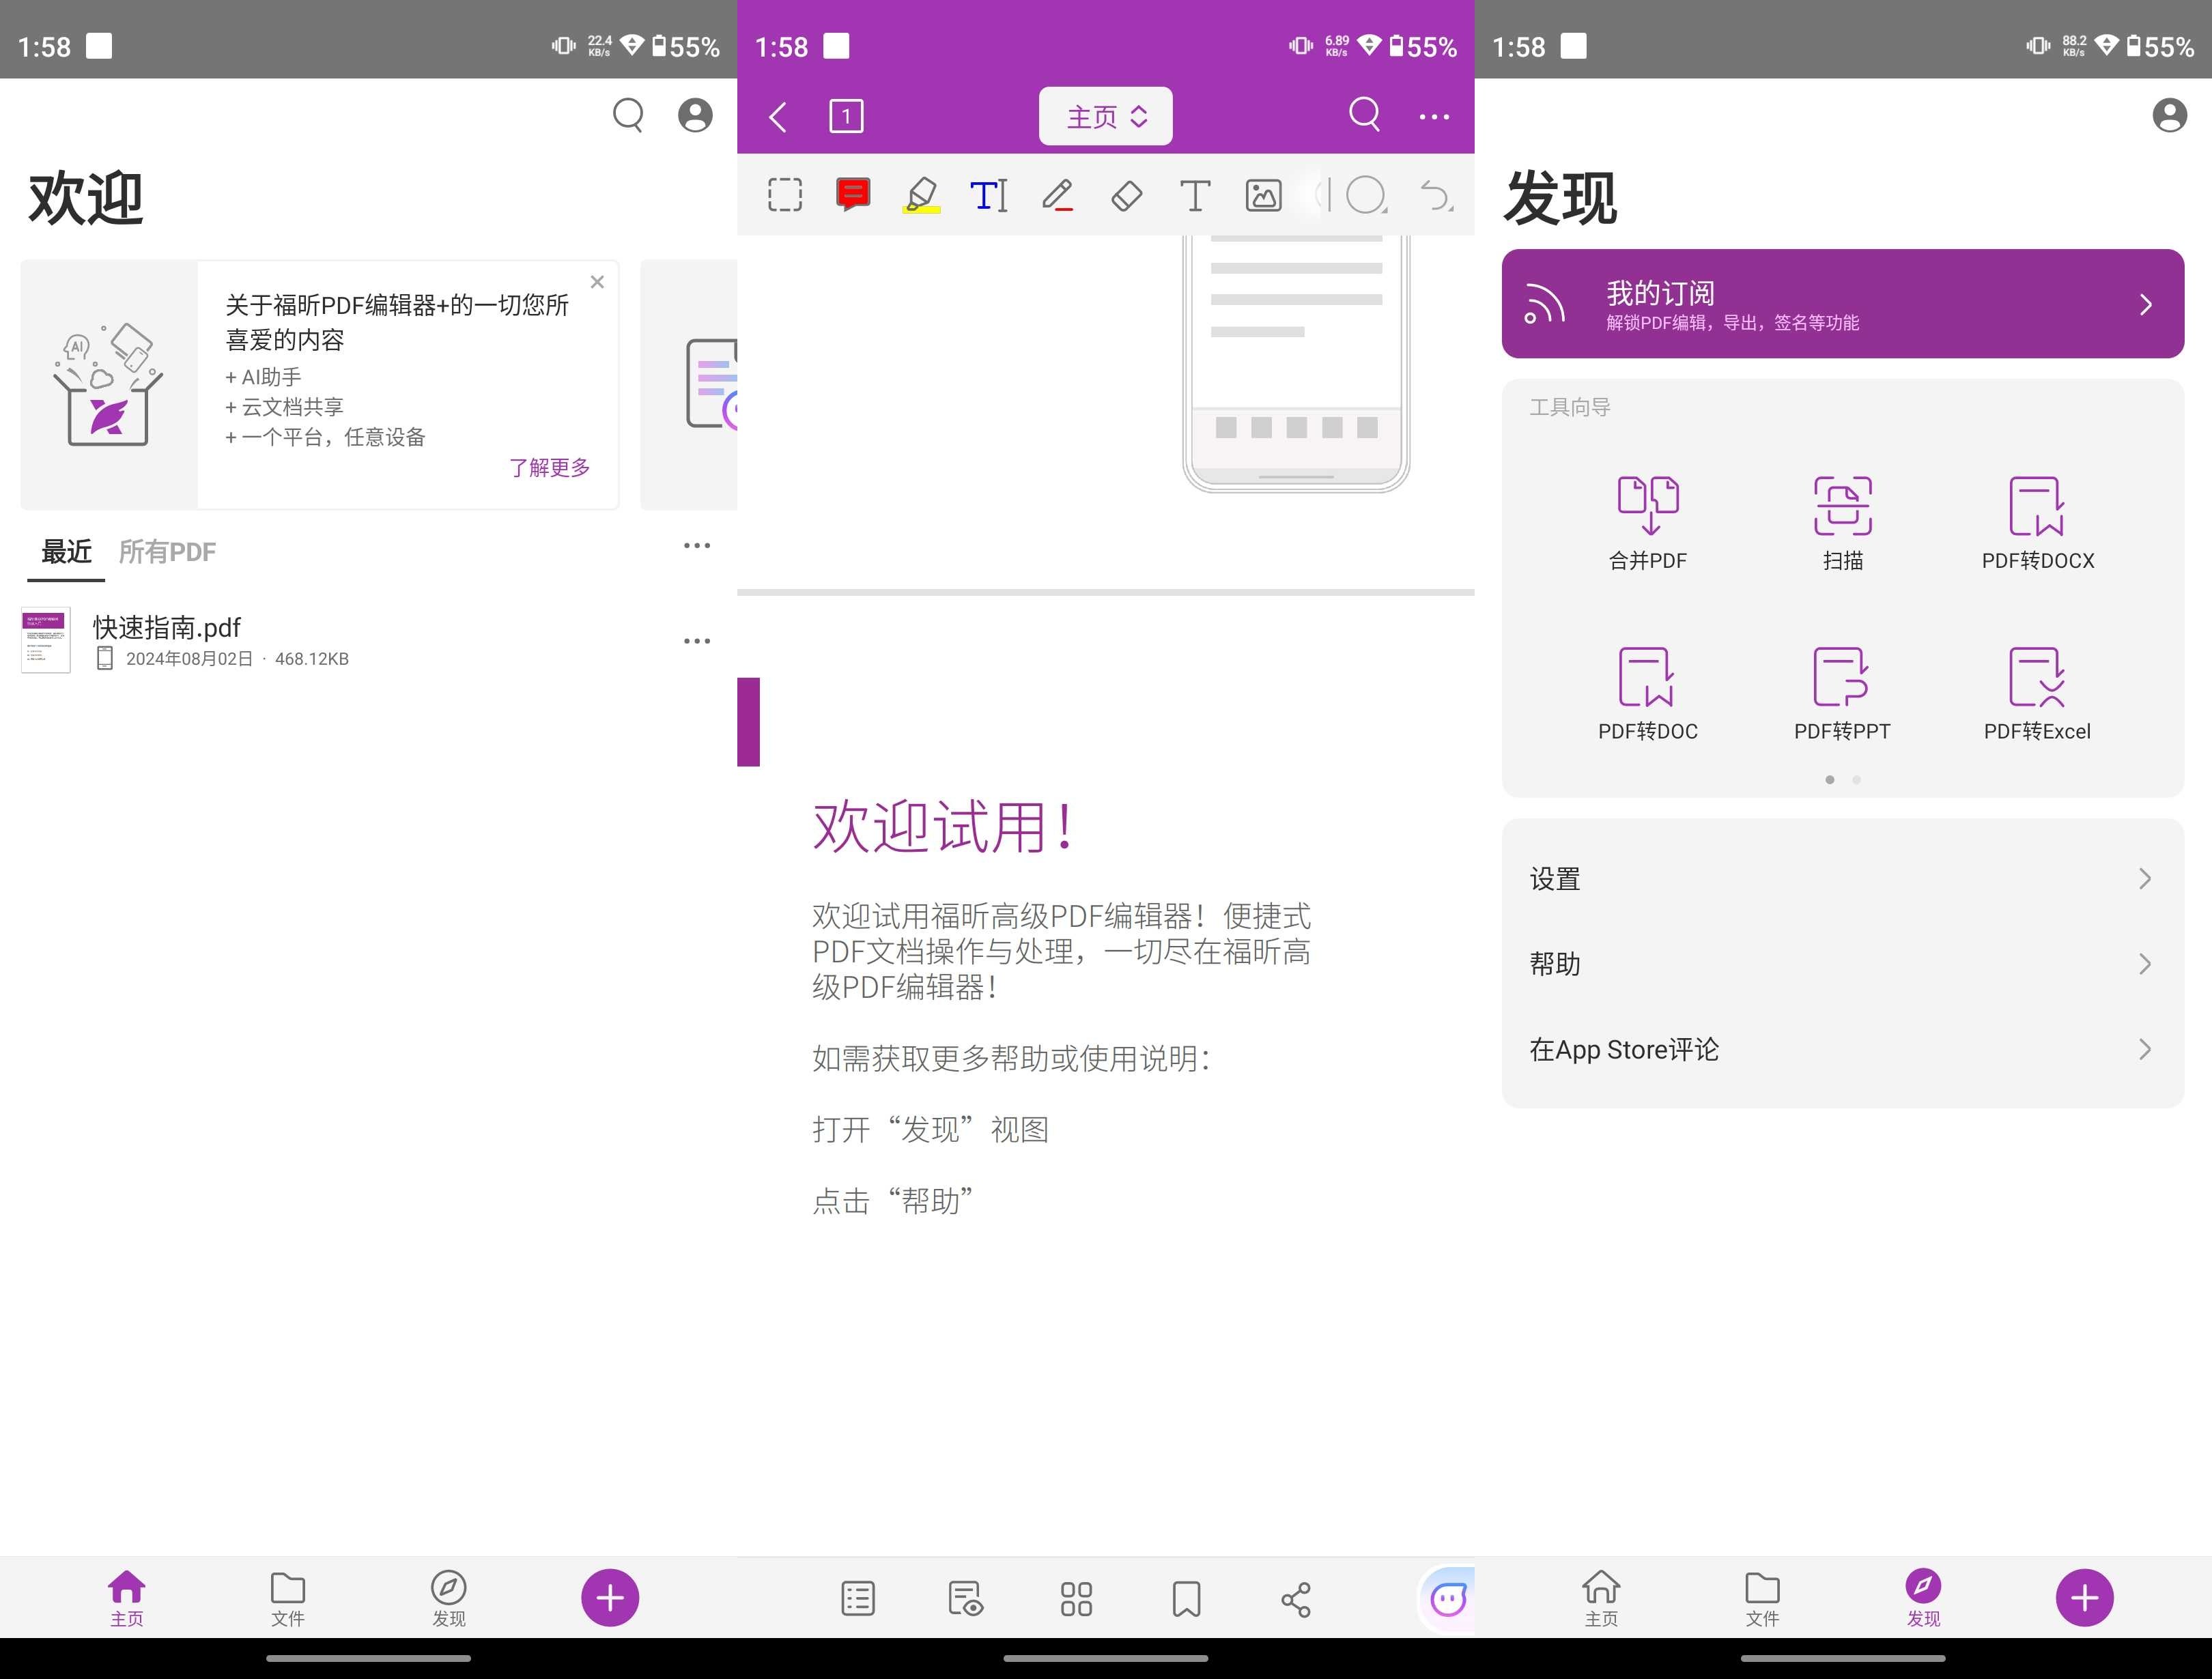This screenshot has width=2212, height=1679.
Task: Select the highlighter tool in the toolbar
Action: [921, 195]
